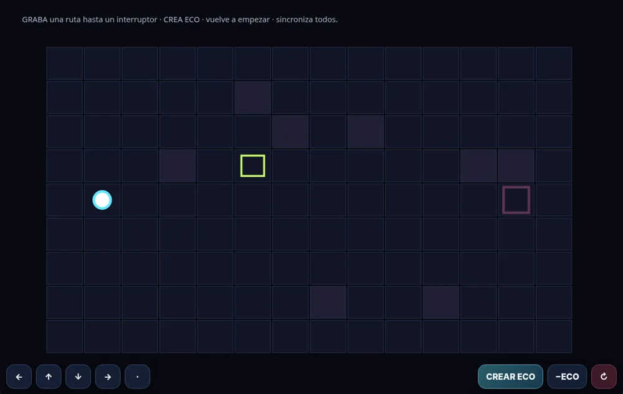This screenshot has width=623, height=394.
Task: Click the glowing white player circle
Action: (102, 200)
